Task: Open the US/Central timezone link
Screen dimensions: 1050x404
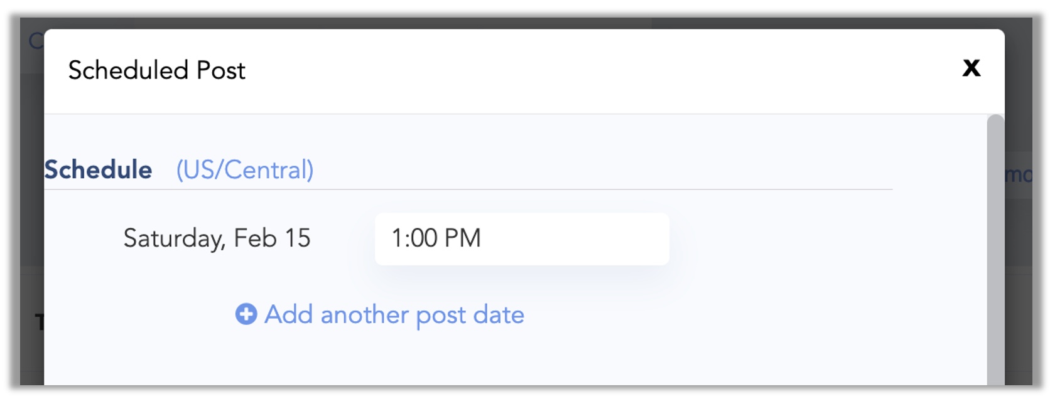Action: pos(245,170)
